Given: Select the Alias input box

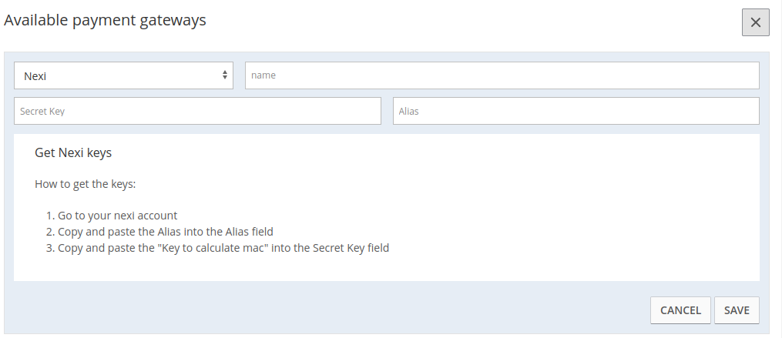Looking at the screenshot, I should (576, 111).
